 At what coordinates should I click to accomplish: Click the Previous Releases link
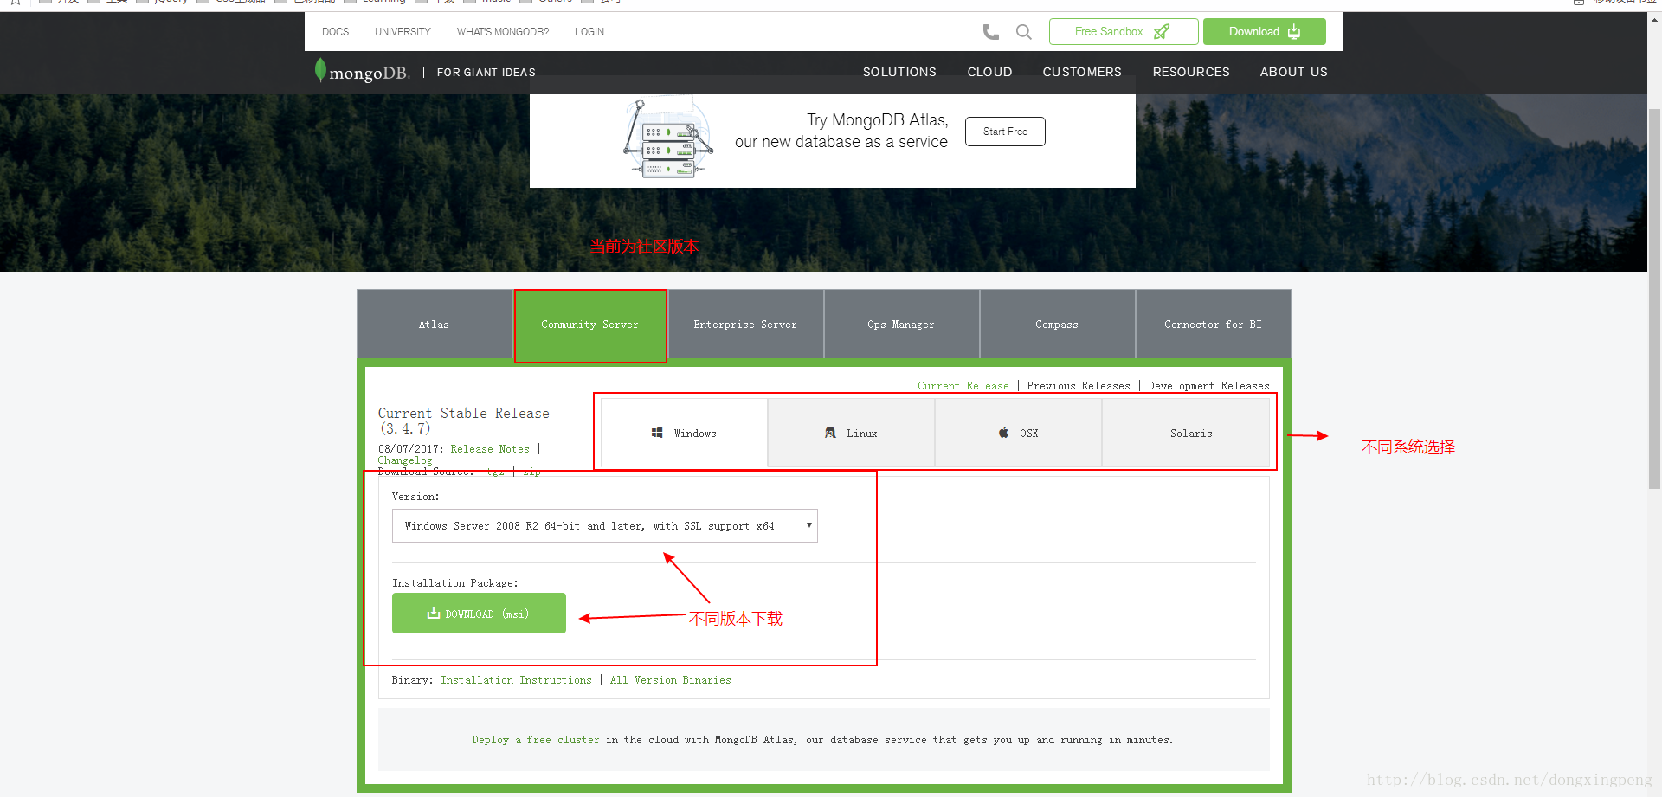[1079, 386]
